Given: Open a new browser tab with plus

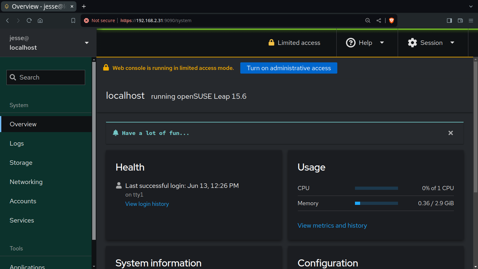Looking at the screenshot, I should 84,6.
